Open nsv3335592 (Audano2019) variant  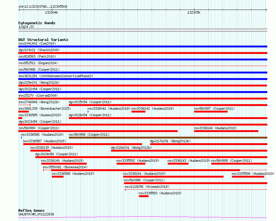[x=138, y=161]
